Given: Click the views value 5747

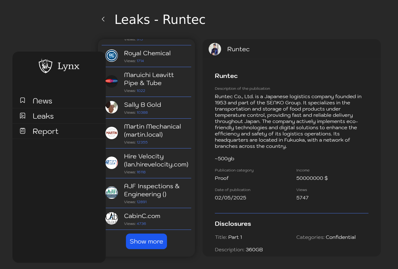Looking at the screenshot, I should pyautogui.click(x=303, y=198).
